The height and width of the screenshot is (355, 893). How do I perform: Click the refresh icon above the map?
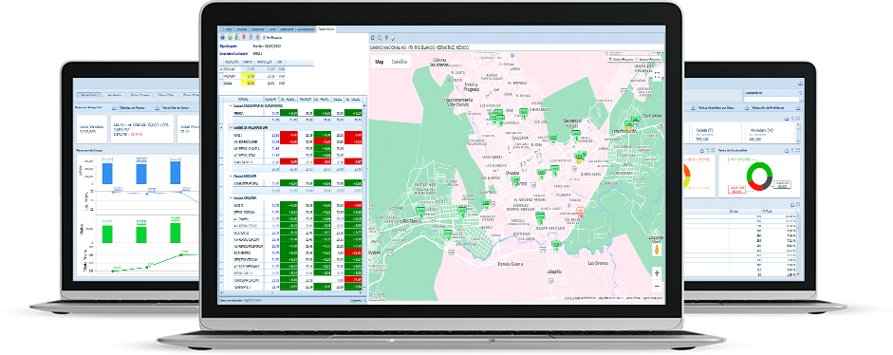pyautogui.click(x=373, y=38)
